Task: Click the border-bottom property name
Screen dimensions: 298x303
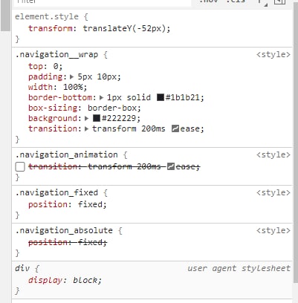Action: click(60, 97)
